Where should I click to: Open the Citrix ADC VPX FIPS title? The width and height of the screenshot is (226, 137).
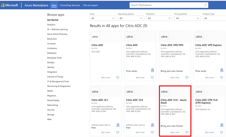(172, 45)
